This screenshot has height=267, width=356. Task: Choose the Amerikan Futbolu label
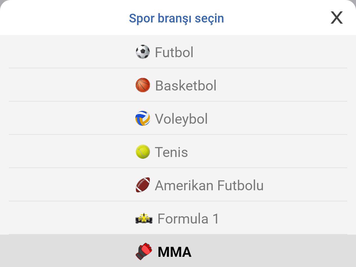(209, 186)
